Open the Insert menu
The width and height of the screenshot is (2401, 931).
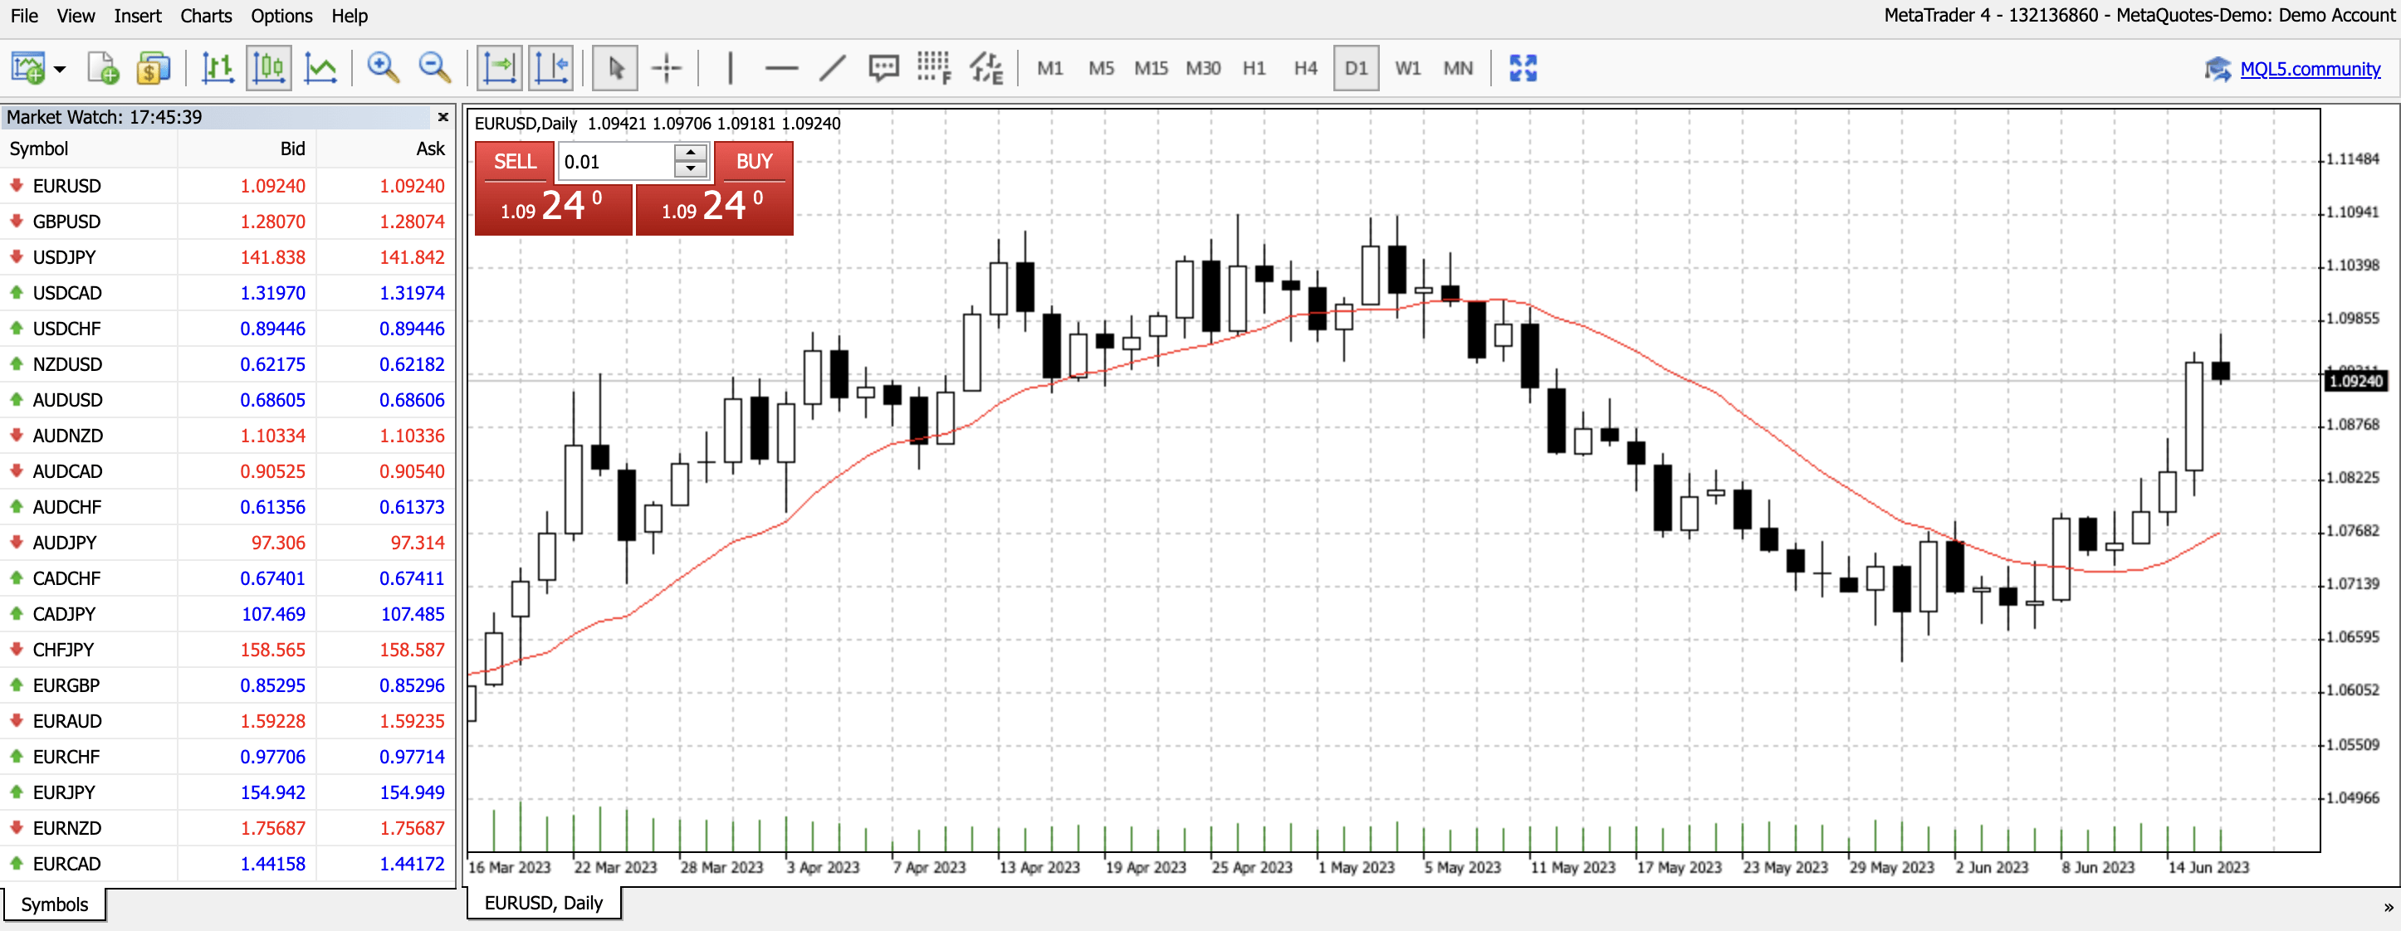137,16
